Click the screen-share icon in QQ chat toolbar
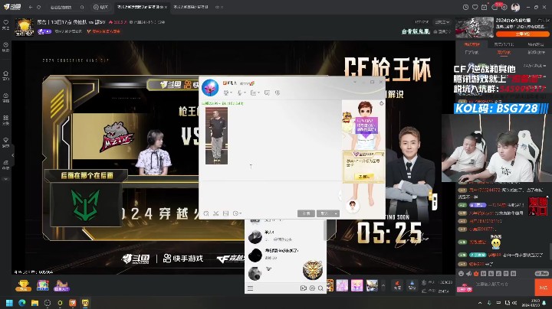The image size is (552, 309). (x=268, y=93)
